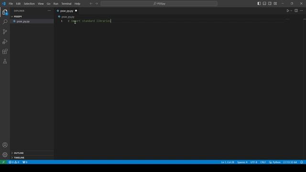Open the Manage gear icon
Screen dimensions: 306x172
[5, 155]
